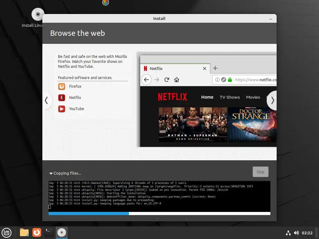Click Movies in the Netflix navigation

(253, 97)
